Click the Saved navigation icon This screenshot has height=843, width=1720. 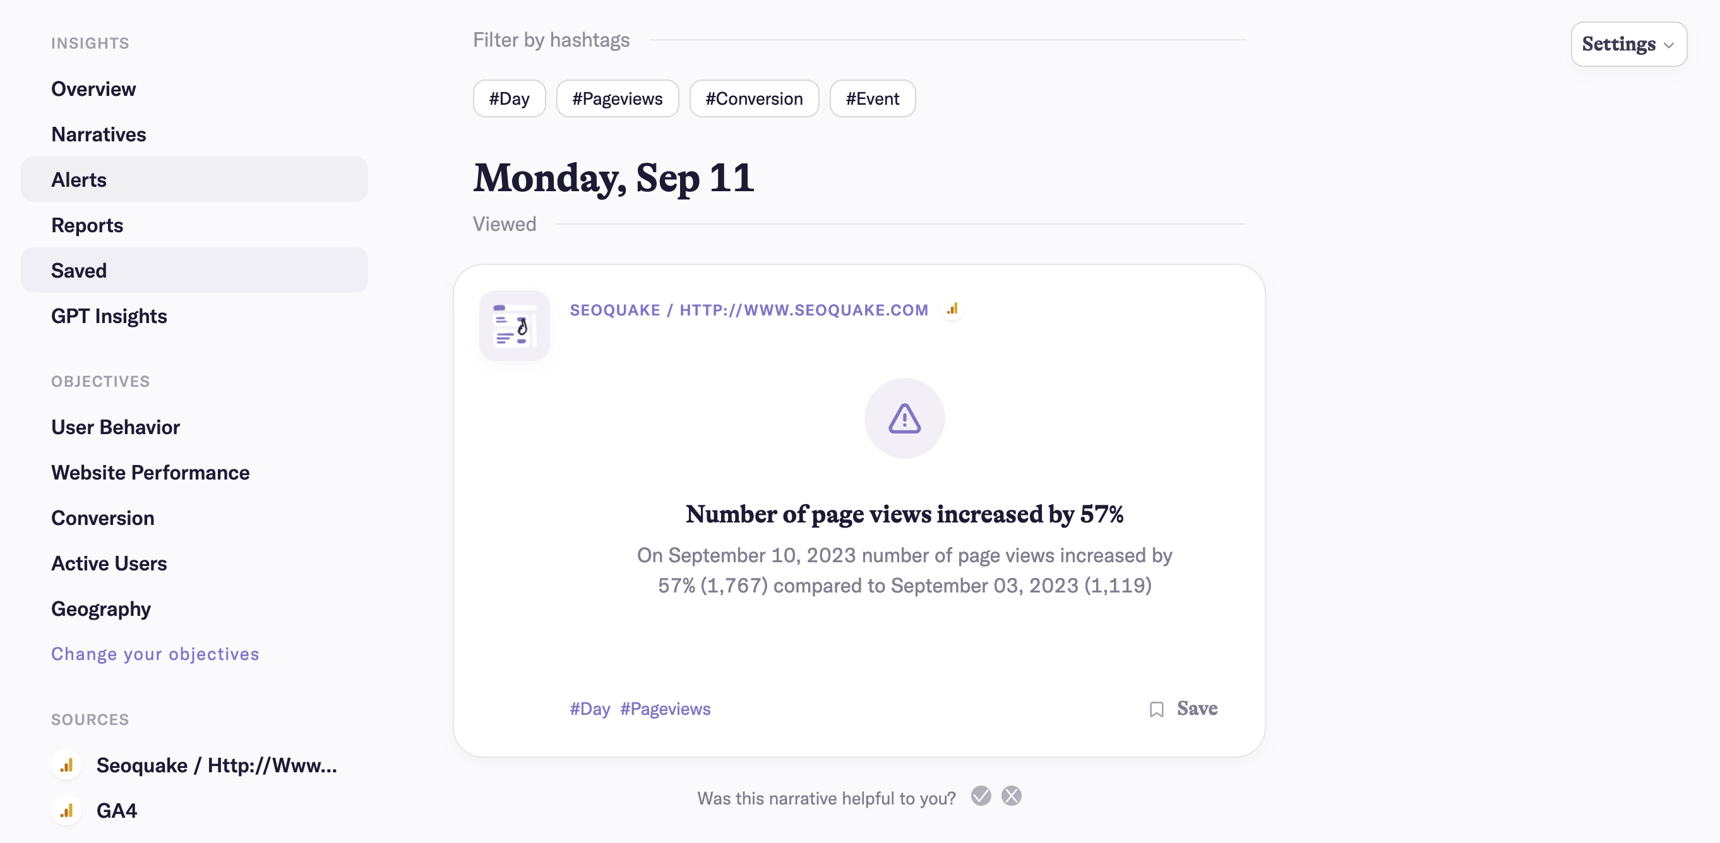[x=78, y=269]
